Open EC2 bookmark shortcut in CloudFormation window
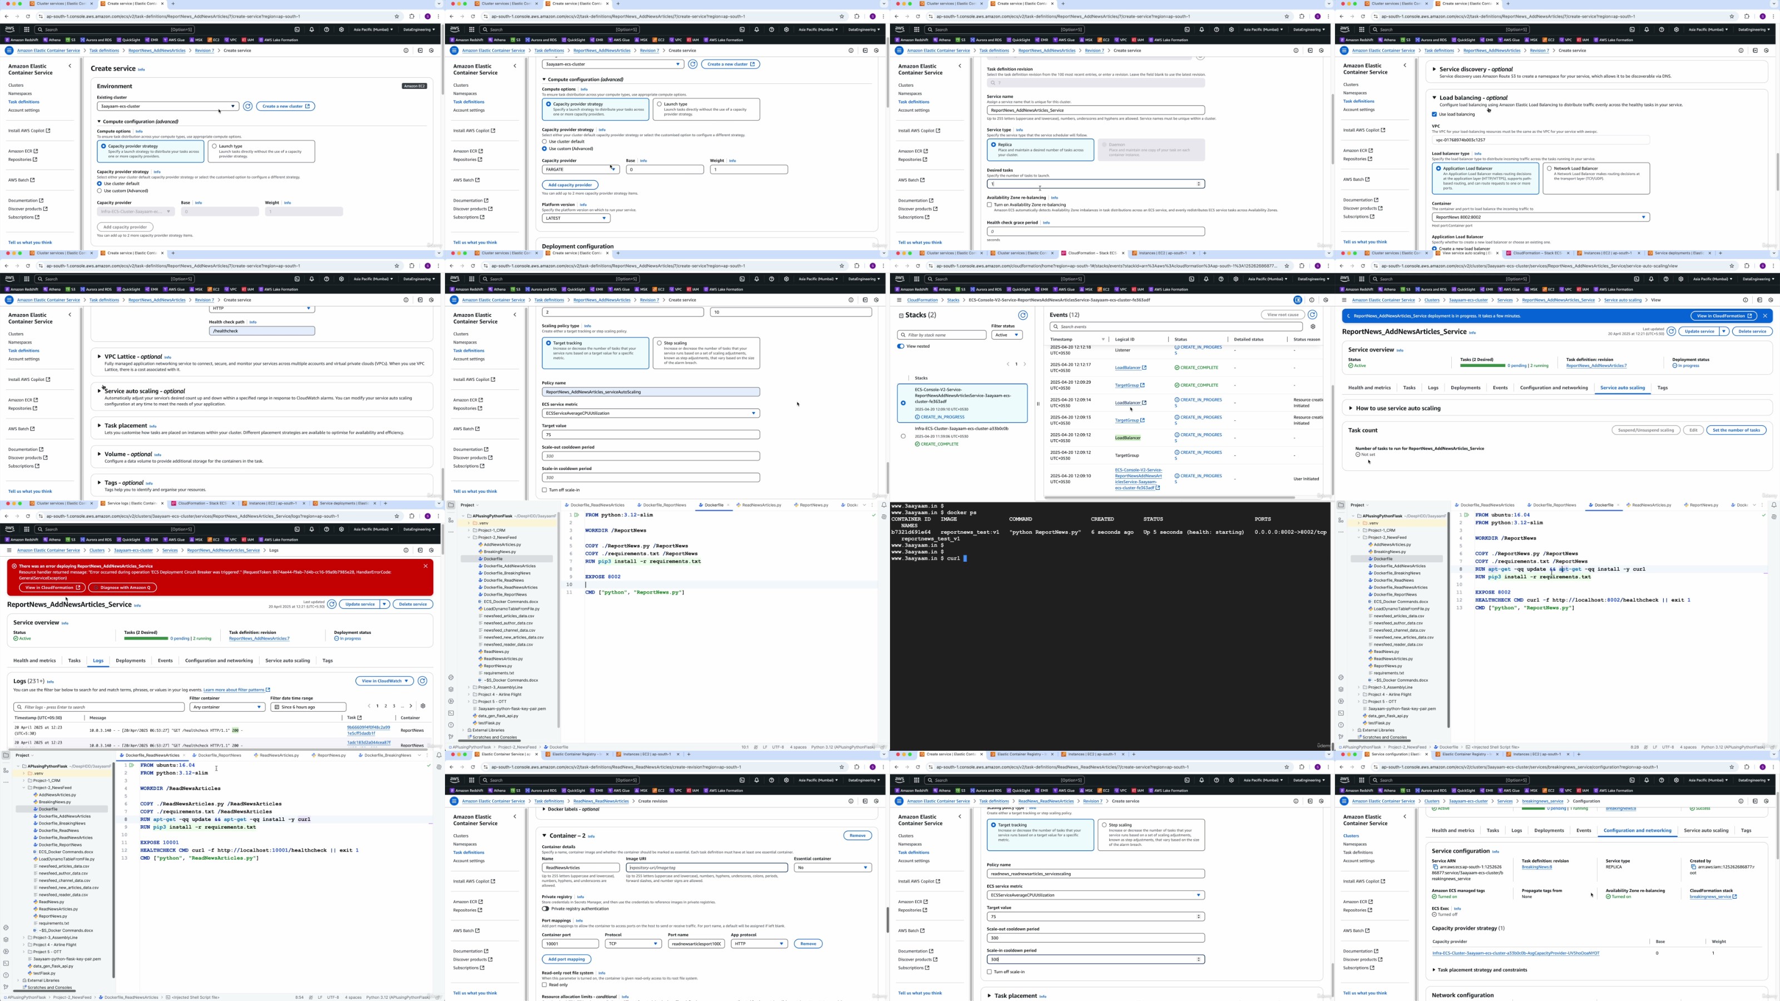Image resolution: width=1780 pixels, height=1001 pixels. (x=1104, y=289)
